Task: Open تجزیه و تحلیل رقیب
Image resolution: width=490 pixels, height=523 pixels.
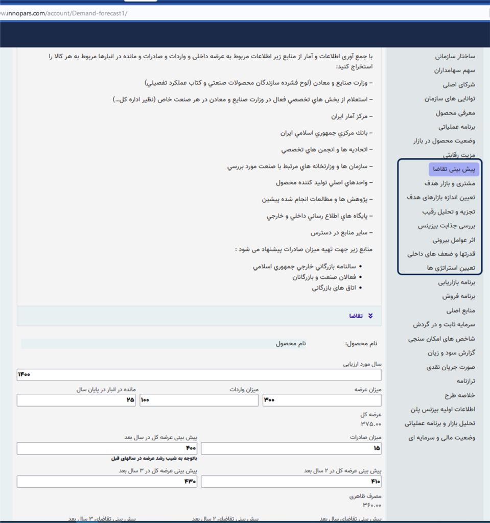Action: (x=448, y=212)
